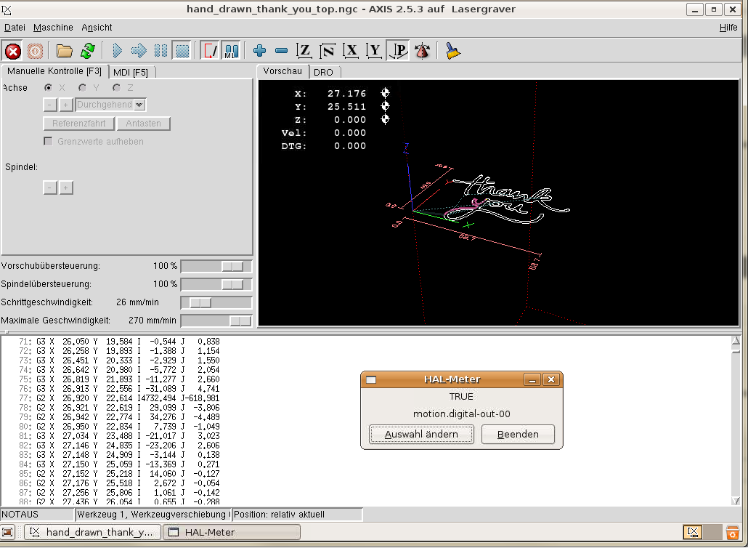The width and height of the screenshot is (748, 548).
Task: Open the Ansicht menu
Action: tap(97, 27)
